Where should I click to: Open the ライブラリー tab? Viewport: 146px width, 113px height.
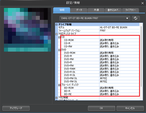pos(130,10)
